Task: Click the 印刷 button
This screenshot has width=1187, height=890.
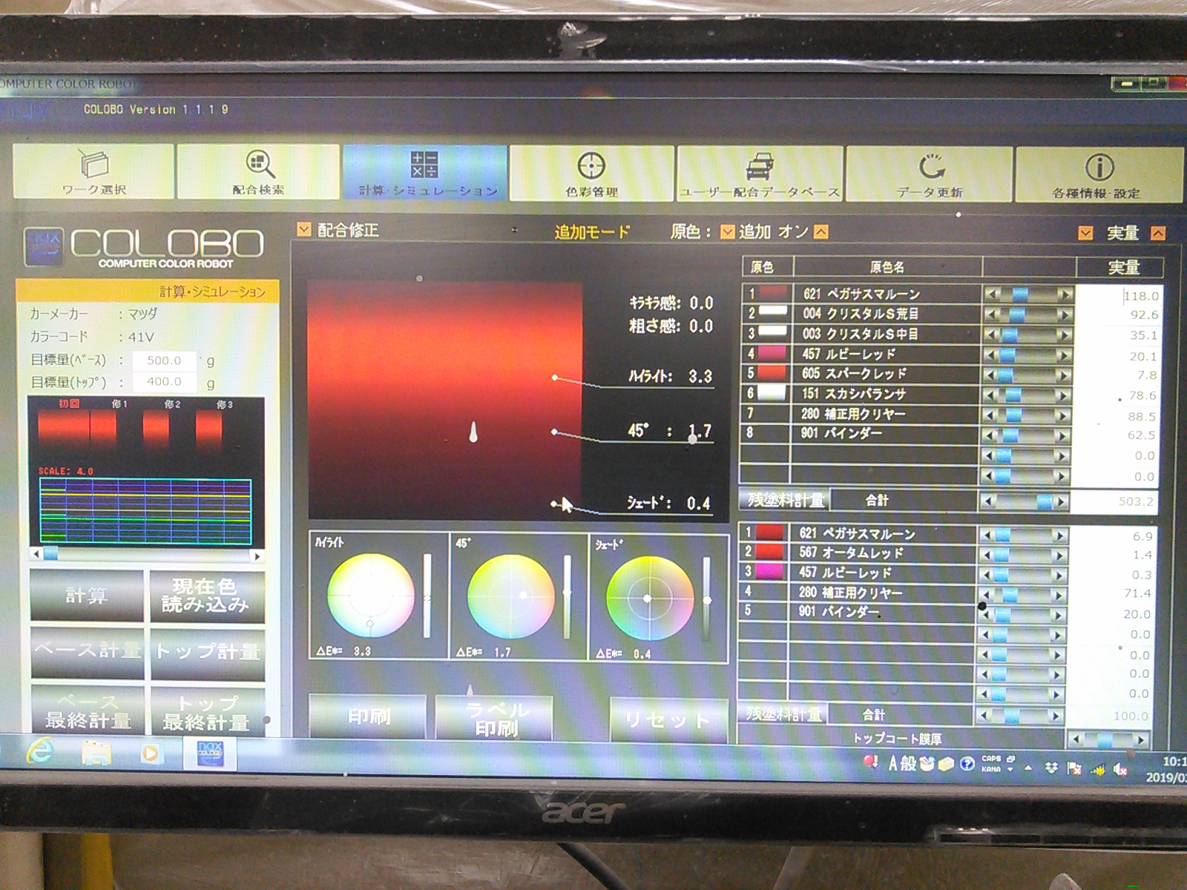Action: (368, 717)
